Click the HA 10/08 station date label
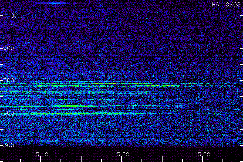 226,5
